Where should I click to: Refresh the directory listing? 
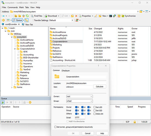click(x=27, y=16)
